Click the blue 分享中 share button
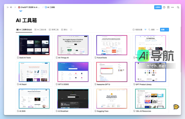The image size is (185, 119). [158, 7]
